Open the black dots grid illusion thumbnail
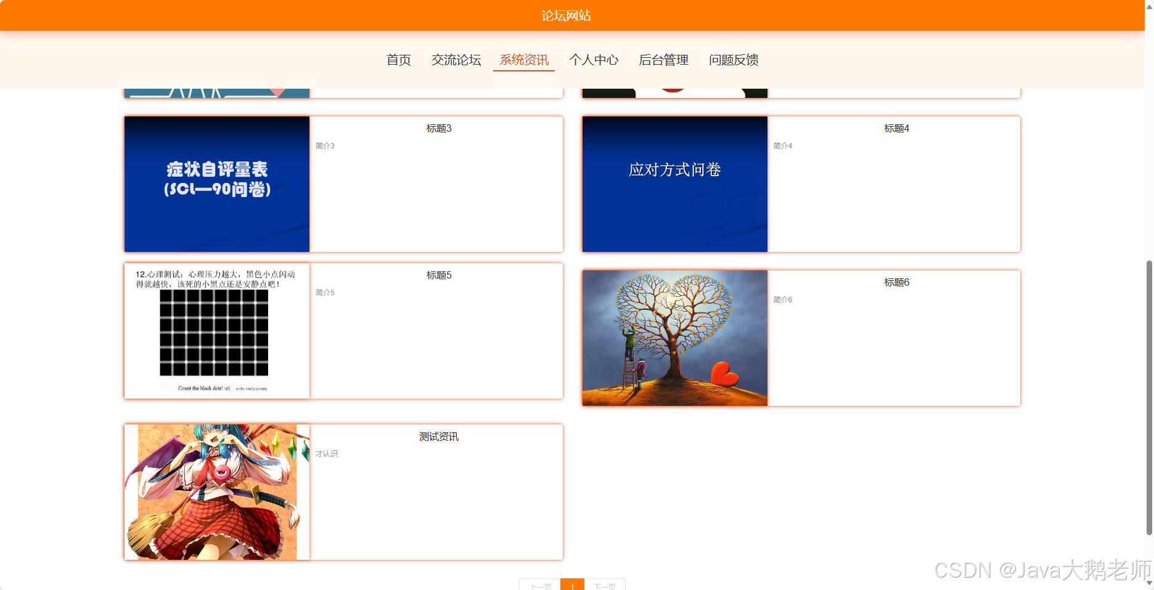Image resolution: width=1154 pixels, height=590 pixels. coord(217,331)
